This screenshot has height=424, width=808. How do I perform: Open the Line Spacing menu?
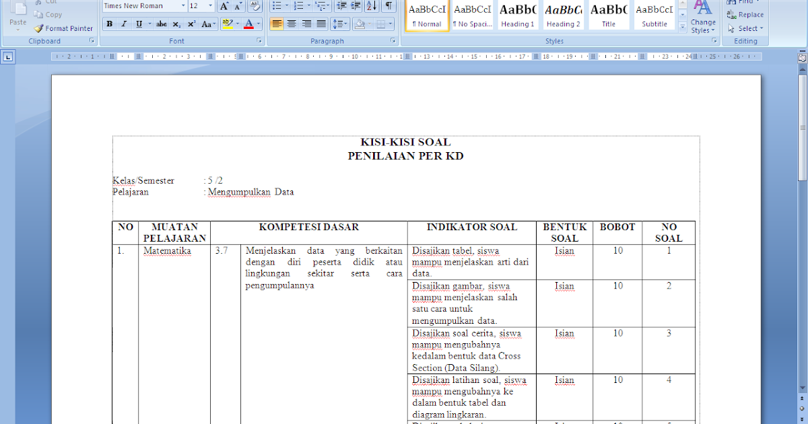tap(341, 24)
